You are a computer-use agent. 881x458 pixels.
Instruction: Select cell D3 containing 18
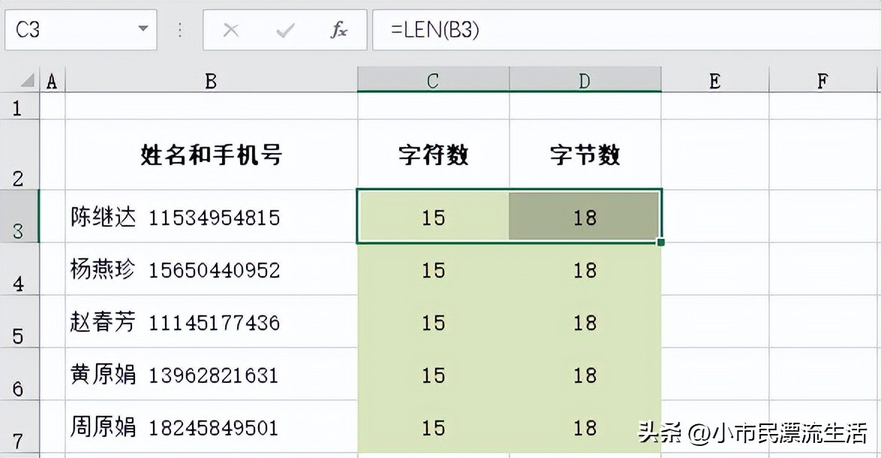click(585, 216)
